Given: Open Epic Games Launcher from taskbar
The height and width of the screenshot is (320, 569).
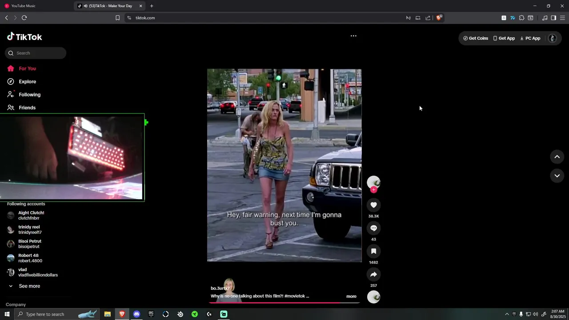Looking at the screenshot, I should point(151,314).
